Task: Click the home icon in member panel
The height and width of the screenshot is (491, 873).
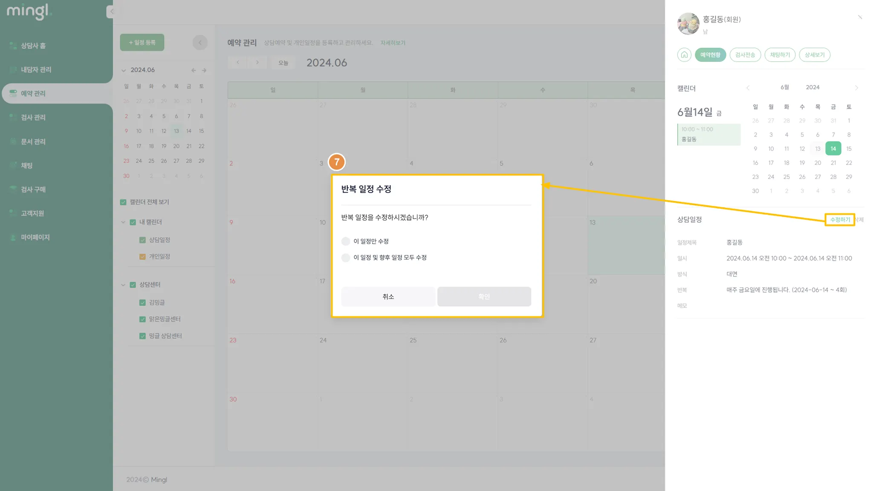Action: pyautogui.click(x=684, y=55)
